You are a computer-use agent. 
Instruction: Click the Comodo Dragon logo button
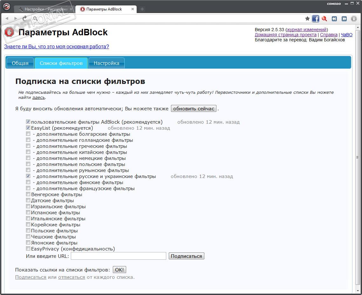click(6, 6)
